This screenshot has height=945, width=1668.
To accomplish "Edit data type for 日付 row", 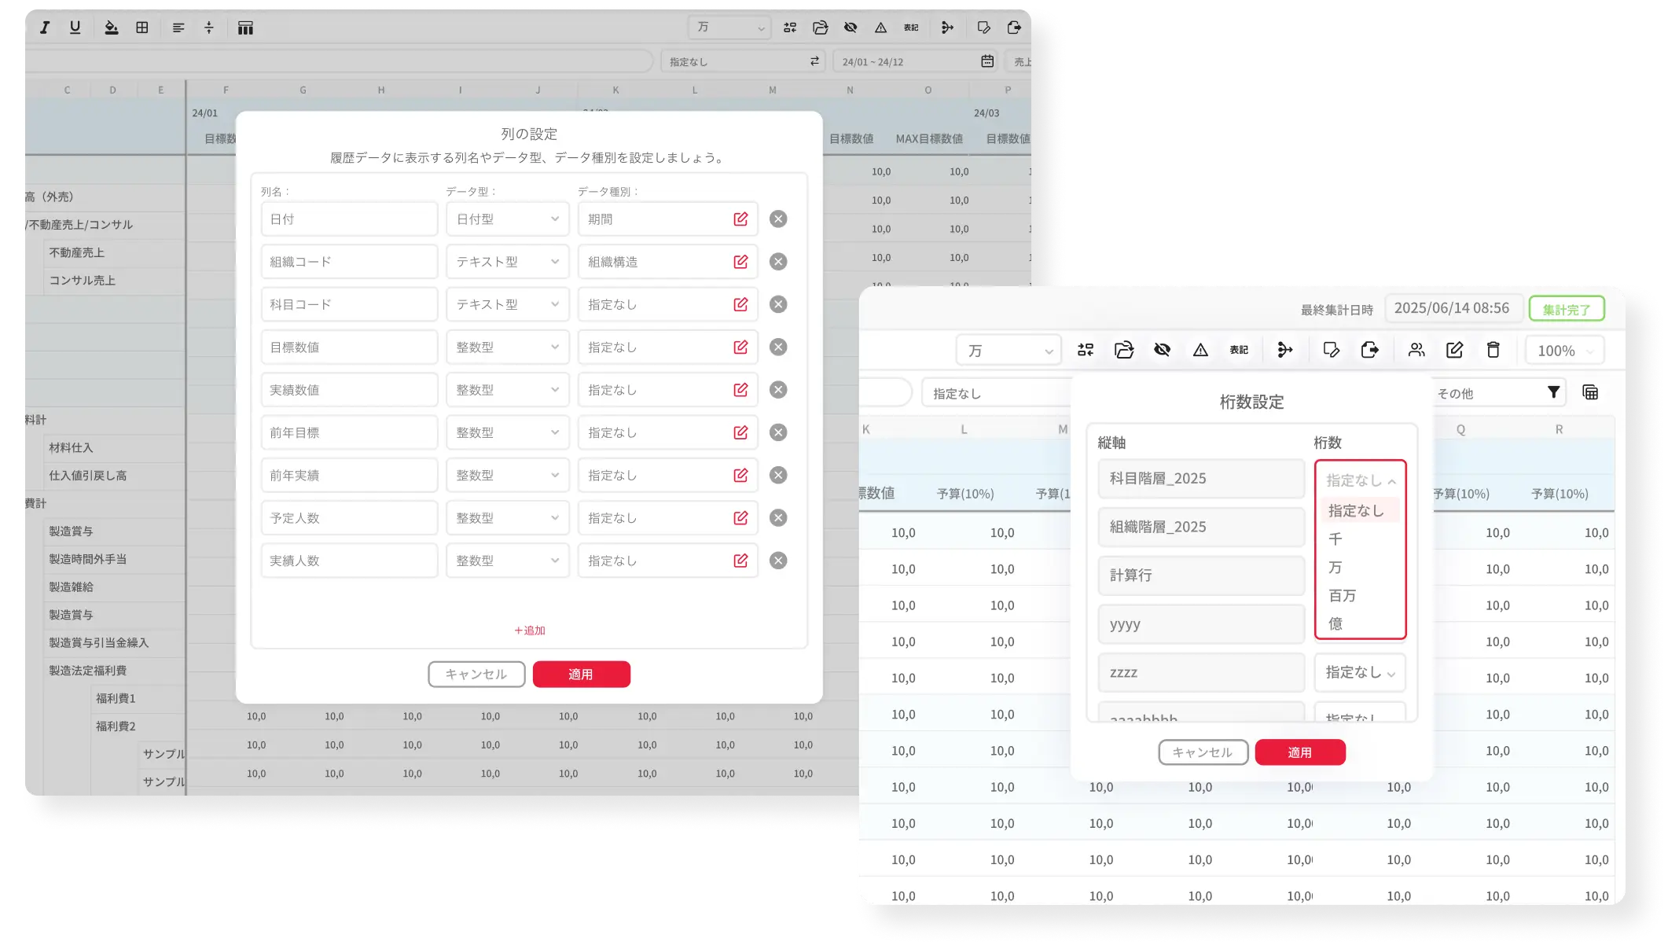I will pyautogui.click(x=740, y=219).
